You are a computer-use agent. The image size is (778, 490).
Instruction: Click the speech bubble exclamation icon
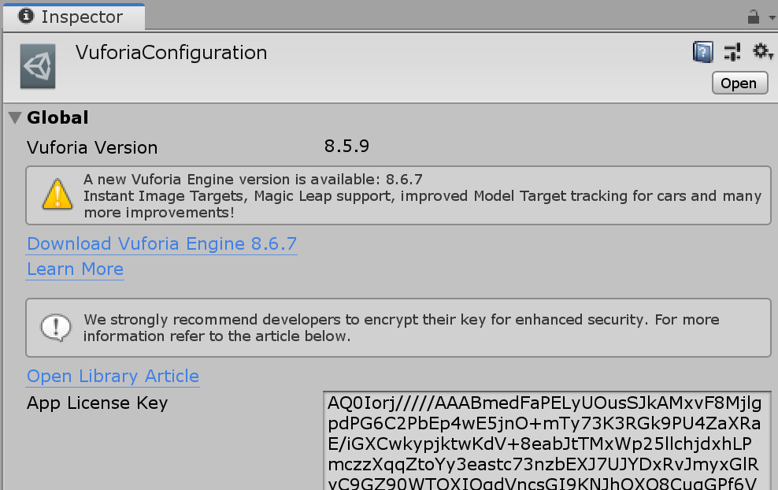pos(56,328)
